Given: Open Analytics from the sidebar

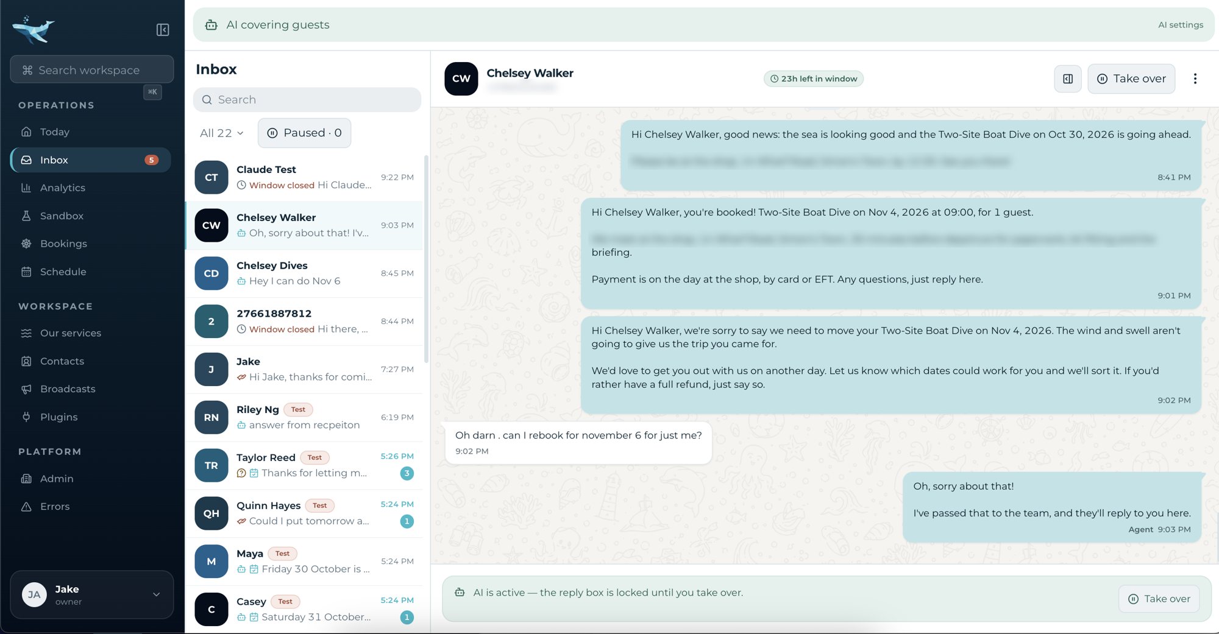Looking at the screenshot, I should [x=90, y=188].
